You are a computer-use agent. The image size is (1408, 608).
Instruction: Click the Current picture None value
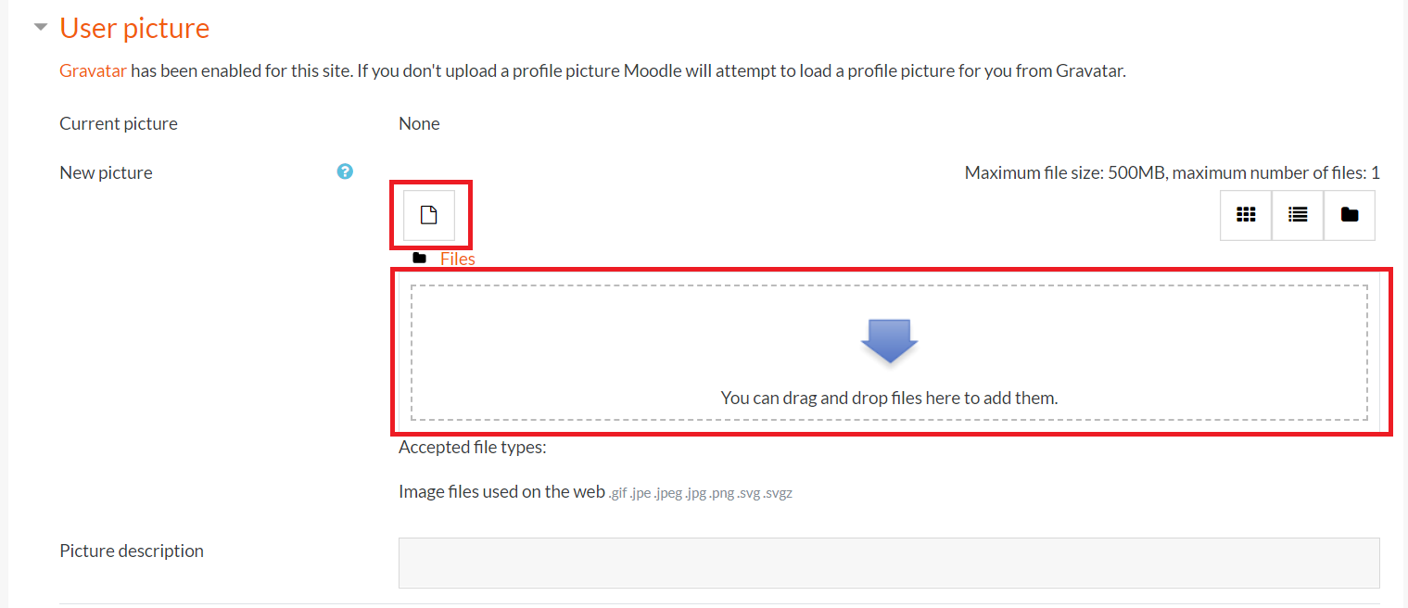click(x=419, y=123)
